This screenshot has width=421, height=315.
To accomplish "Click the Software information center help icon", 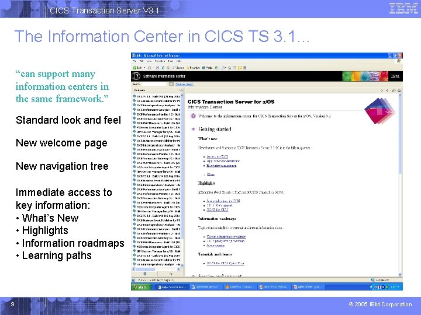I will tap(136, 76).
